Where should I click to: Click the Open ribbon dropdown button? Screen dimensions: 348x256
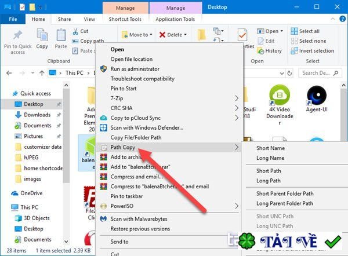(x=270, y=31)
